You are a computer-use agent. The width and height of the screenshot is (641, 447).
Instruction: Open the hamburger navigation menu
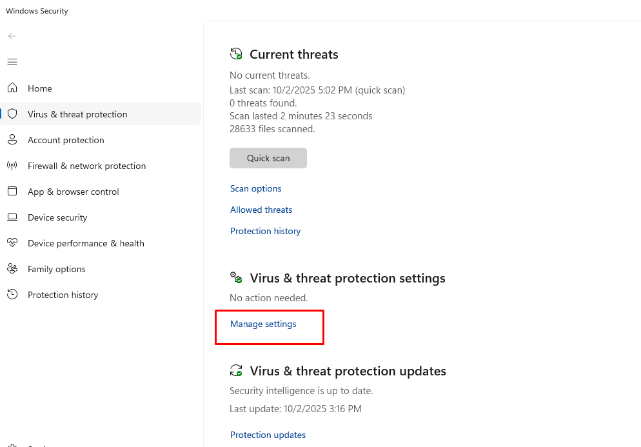12,62
